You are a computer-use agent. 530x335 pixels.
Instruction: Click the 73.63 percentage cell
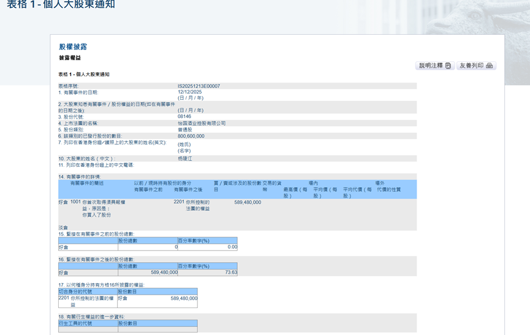[230, 273]
